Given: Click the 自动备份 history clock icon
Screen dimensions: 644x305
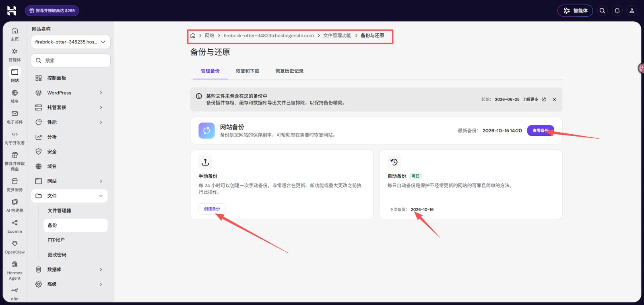Looking at the screenshot, I should 394,162.
